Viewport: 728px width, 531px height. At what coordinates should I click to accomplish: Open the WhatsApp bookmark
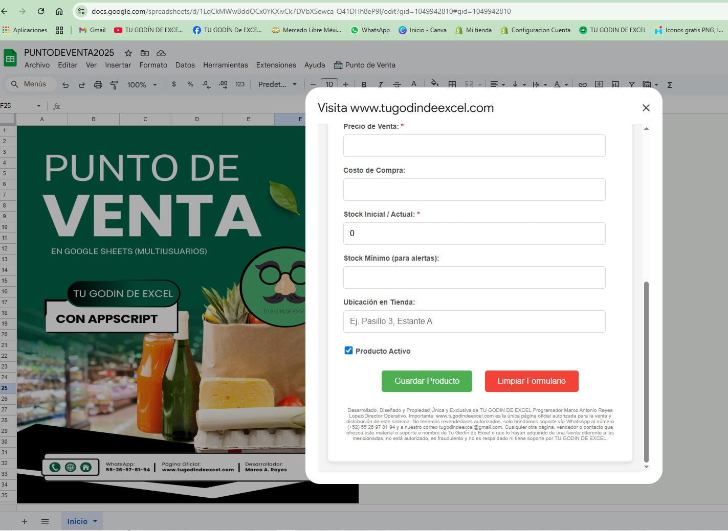[x=370, y=30]
